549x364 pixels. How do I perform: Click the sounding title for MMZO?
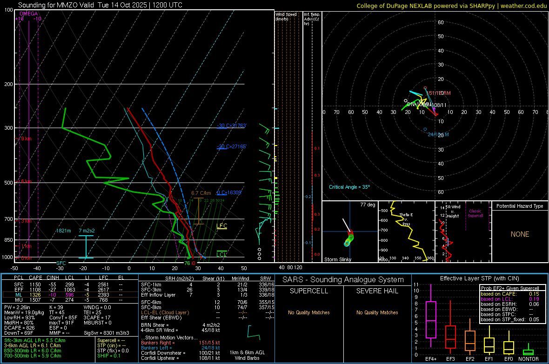tap(100, 5)
